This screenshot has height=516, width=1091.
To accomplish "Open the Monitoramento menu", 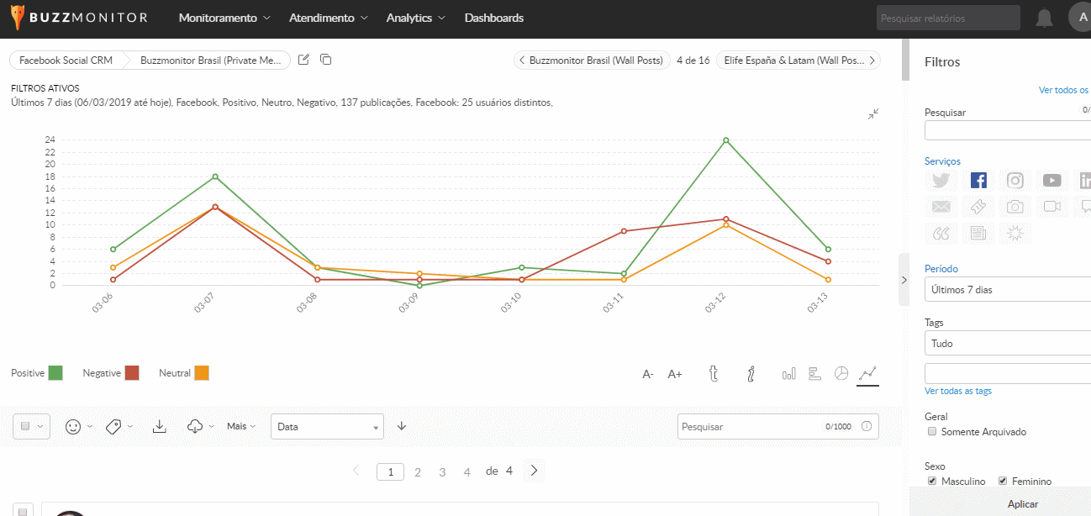I will click(224, 18).
